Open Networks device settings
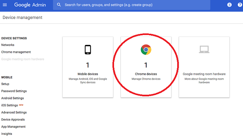Viewport: 243px width, 140px height. (x=8, y=45)
